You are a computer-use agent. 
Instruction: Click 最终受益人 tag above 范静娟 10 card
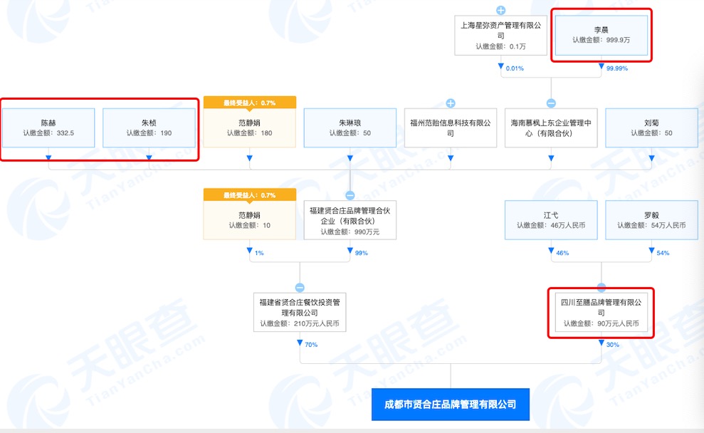(x=250, y=195)
